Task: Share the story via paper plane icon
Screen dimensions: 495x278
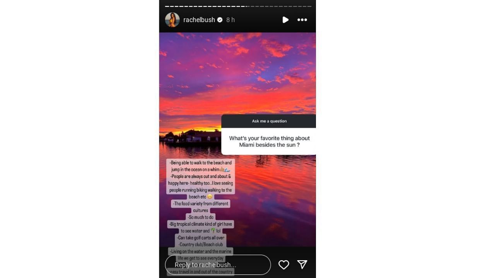Action: [302, 264]
